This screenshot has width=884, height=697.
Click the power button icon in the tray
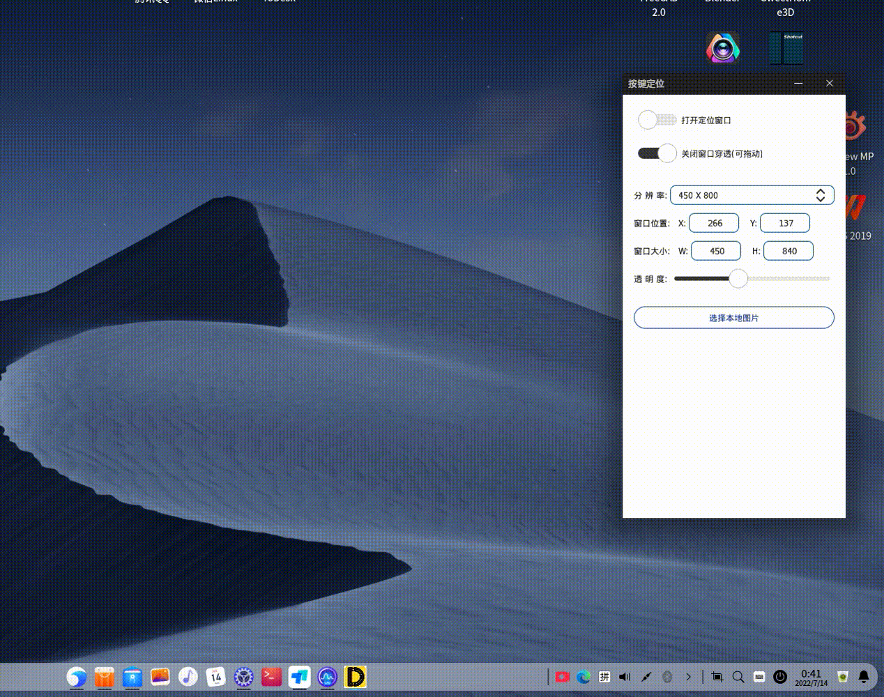(x=780, y=676)
